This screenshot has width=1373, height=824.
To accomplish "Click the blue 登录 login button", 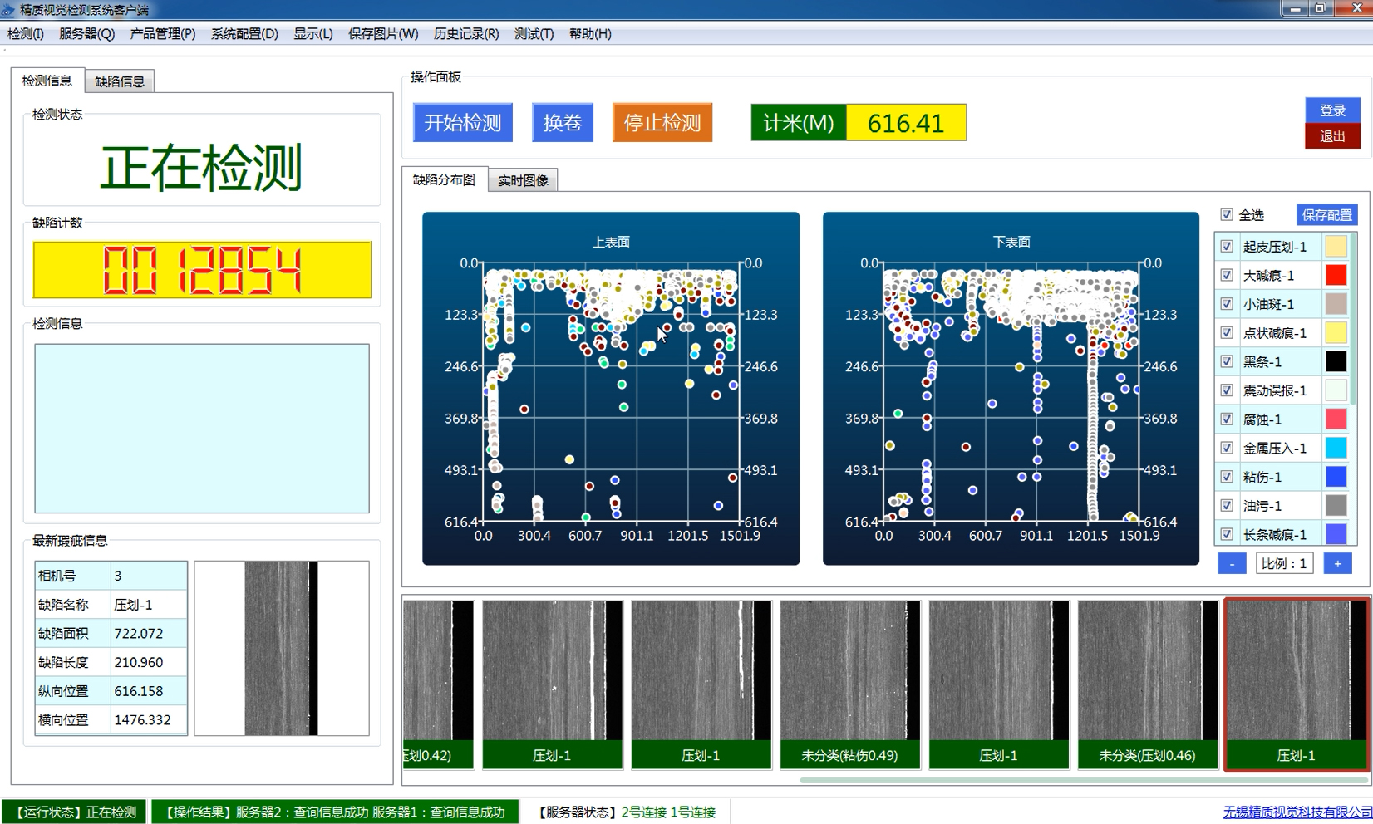I will (1331, 110).
